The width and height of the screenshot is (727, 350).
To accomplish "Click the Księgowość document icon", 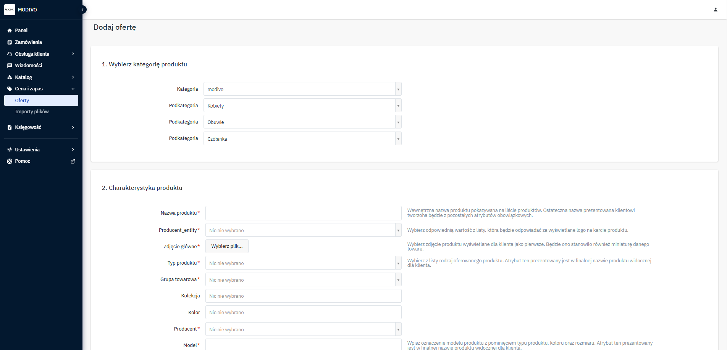I will pos(10,127).
